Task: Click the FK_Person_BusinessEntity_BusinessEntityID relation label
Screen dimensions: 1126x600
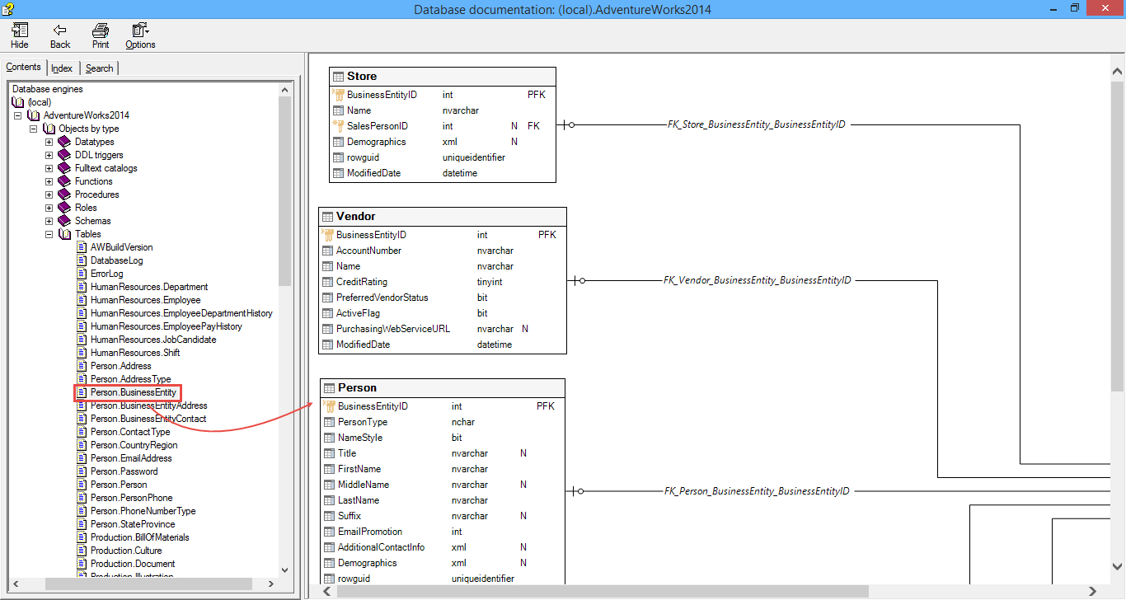Action: pos(757,491)
